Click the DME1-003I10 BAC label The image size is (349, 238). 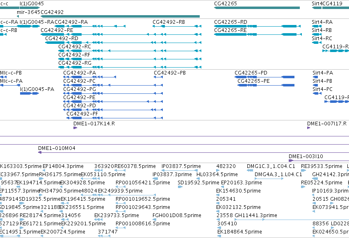coord(306,156)
